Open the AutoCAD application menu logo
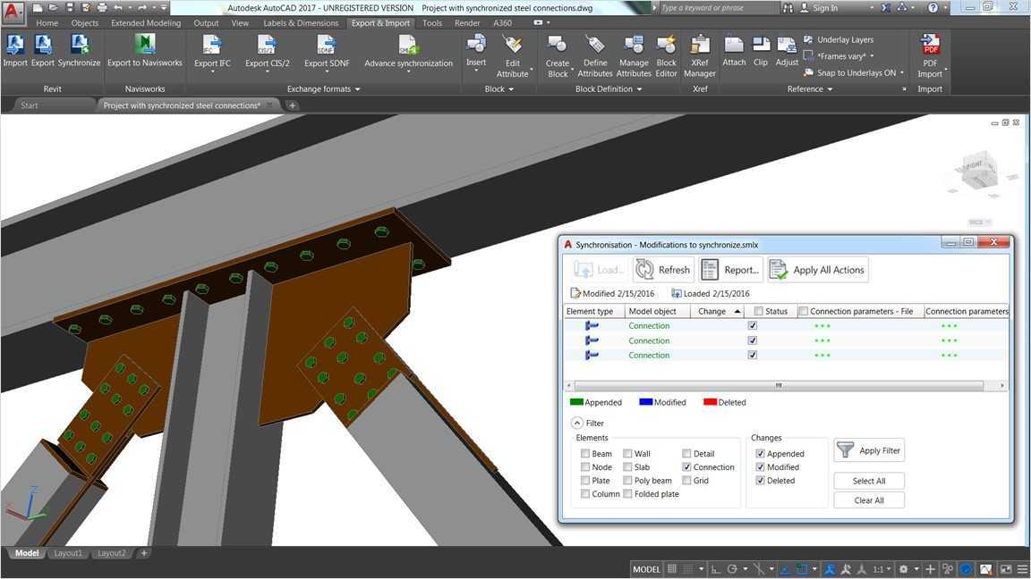This screenshot has height=579, width=1031. (x=13, y=10)
